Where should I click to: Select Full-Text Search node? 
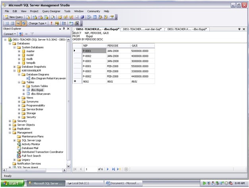31,156
